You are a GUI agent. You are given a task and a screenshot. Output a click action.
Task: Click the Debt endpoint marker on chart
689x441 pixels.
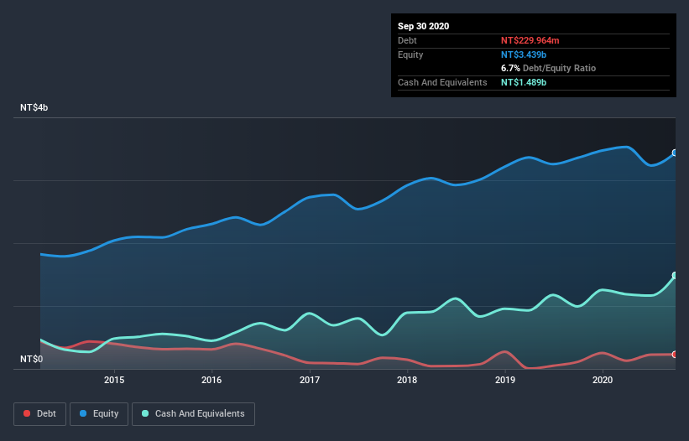675,355
